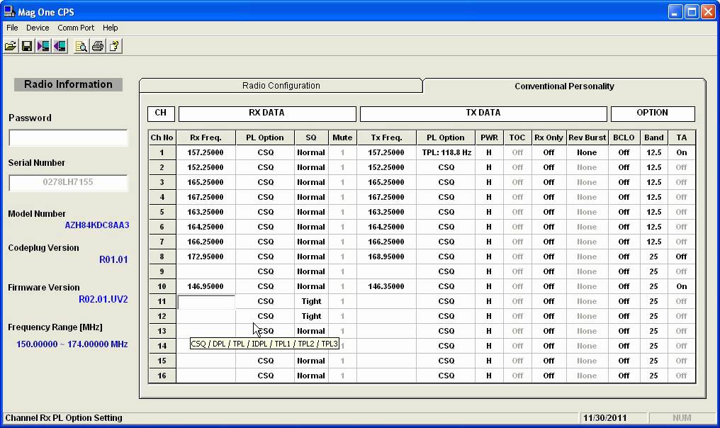This screenshot has width=720, height=428.
Task: Open the File menu
Action: click(x=12, y=28)
